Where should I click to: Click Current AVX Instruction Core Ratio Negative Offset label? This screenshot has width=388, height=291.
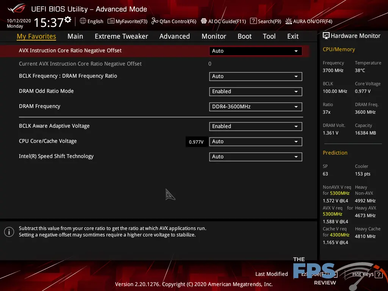click(80, 64)
